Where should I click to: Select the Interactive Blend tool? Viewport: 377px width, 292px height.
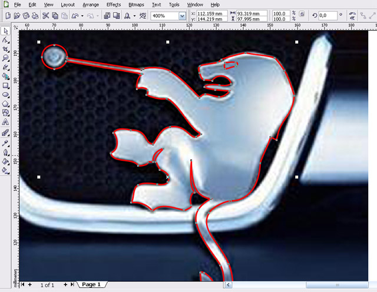tap(5, 132)
